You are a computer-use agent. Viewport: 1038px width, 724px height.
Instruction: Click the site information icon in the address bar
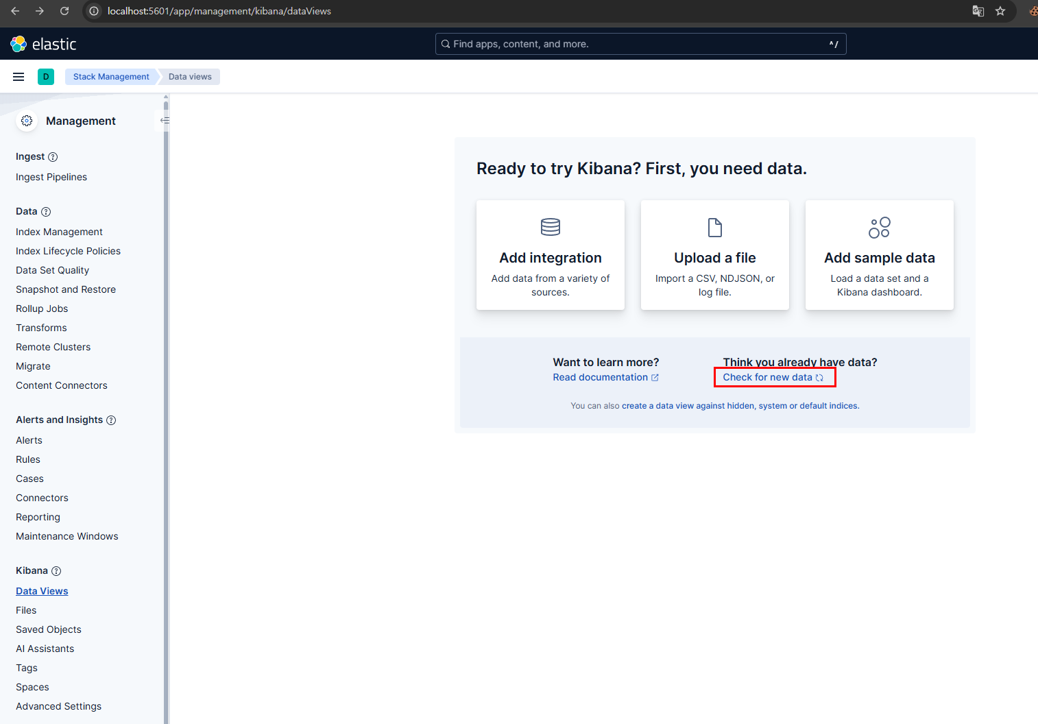pos(94,11)
